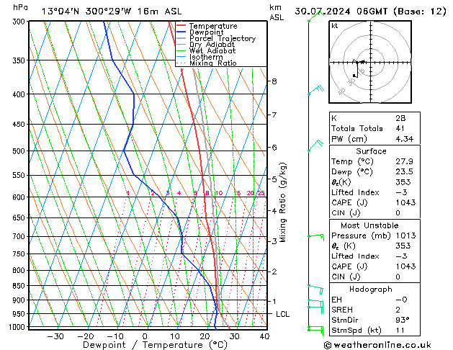Click the 'Most Unstable' section heading
453x350 pixels.
[369, 225]
